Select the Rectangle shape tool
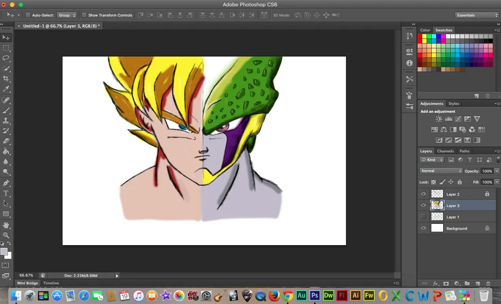The height and width of the screenshot is (304, 501). pos(6,214)
